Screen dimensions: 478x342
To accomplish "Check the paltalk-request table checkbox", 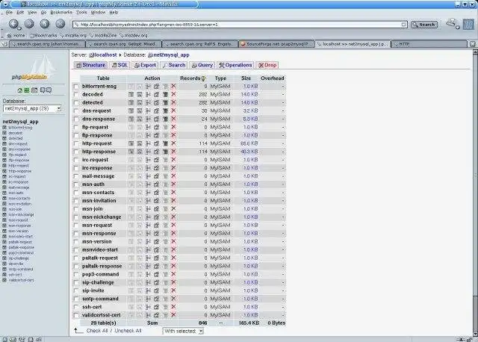I will point(76,258).
